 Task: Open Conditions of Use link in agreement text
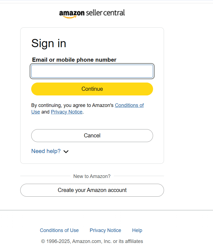(x=129, y=105)
